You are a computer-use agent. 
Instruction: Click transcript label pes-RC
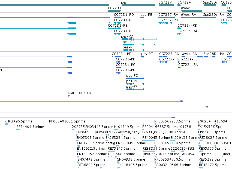[x=129, y=42]
